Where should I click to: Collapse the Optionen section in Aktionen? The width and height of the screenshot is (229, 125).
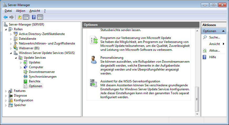click(223, 31)
